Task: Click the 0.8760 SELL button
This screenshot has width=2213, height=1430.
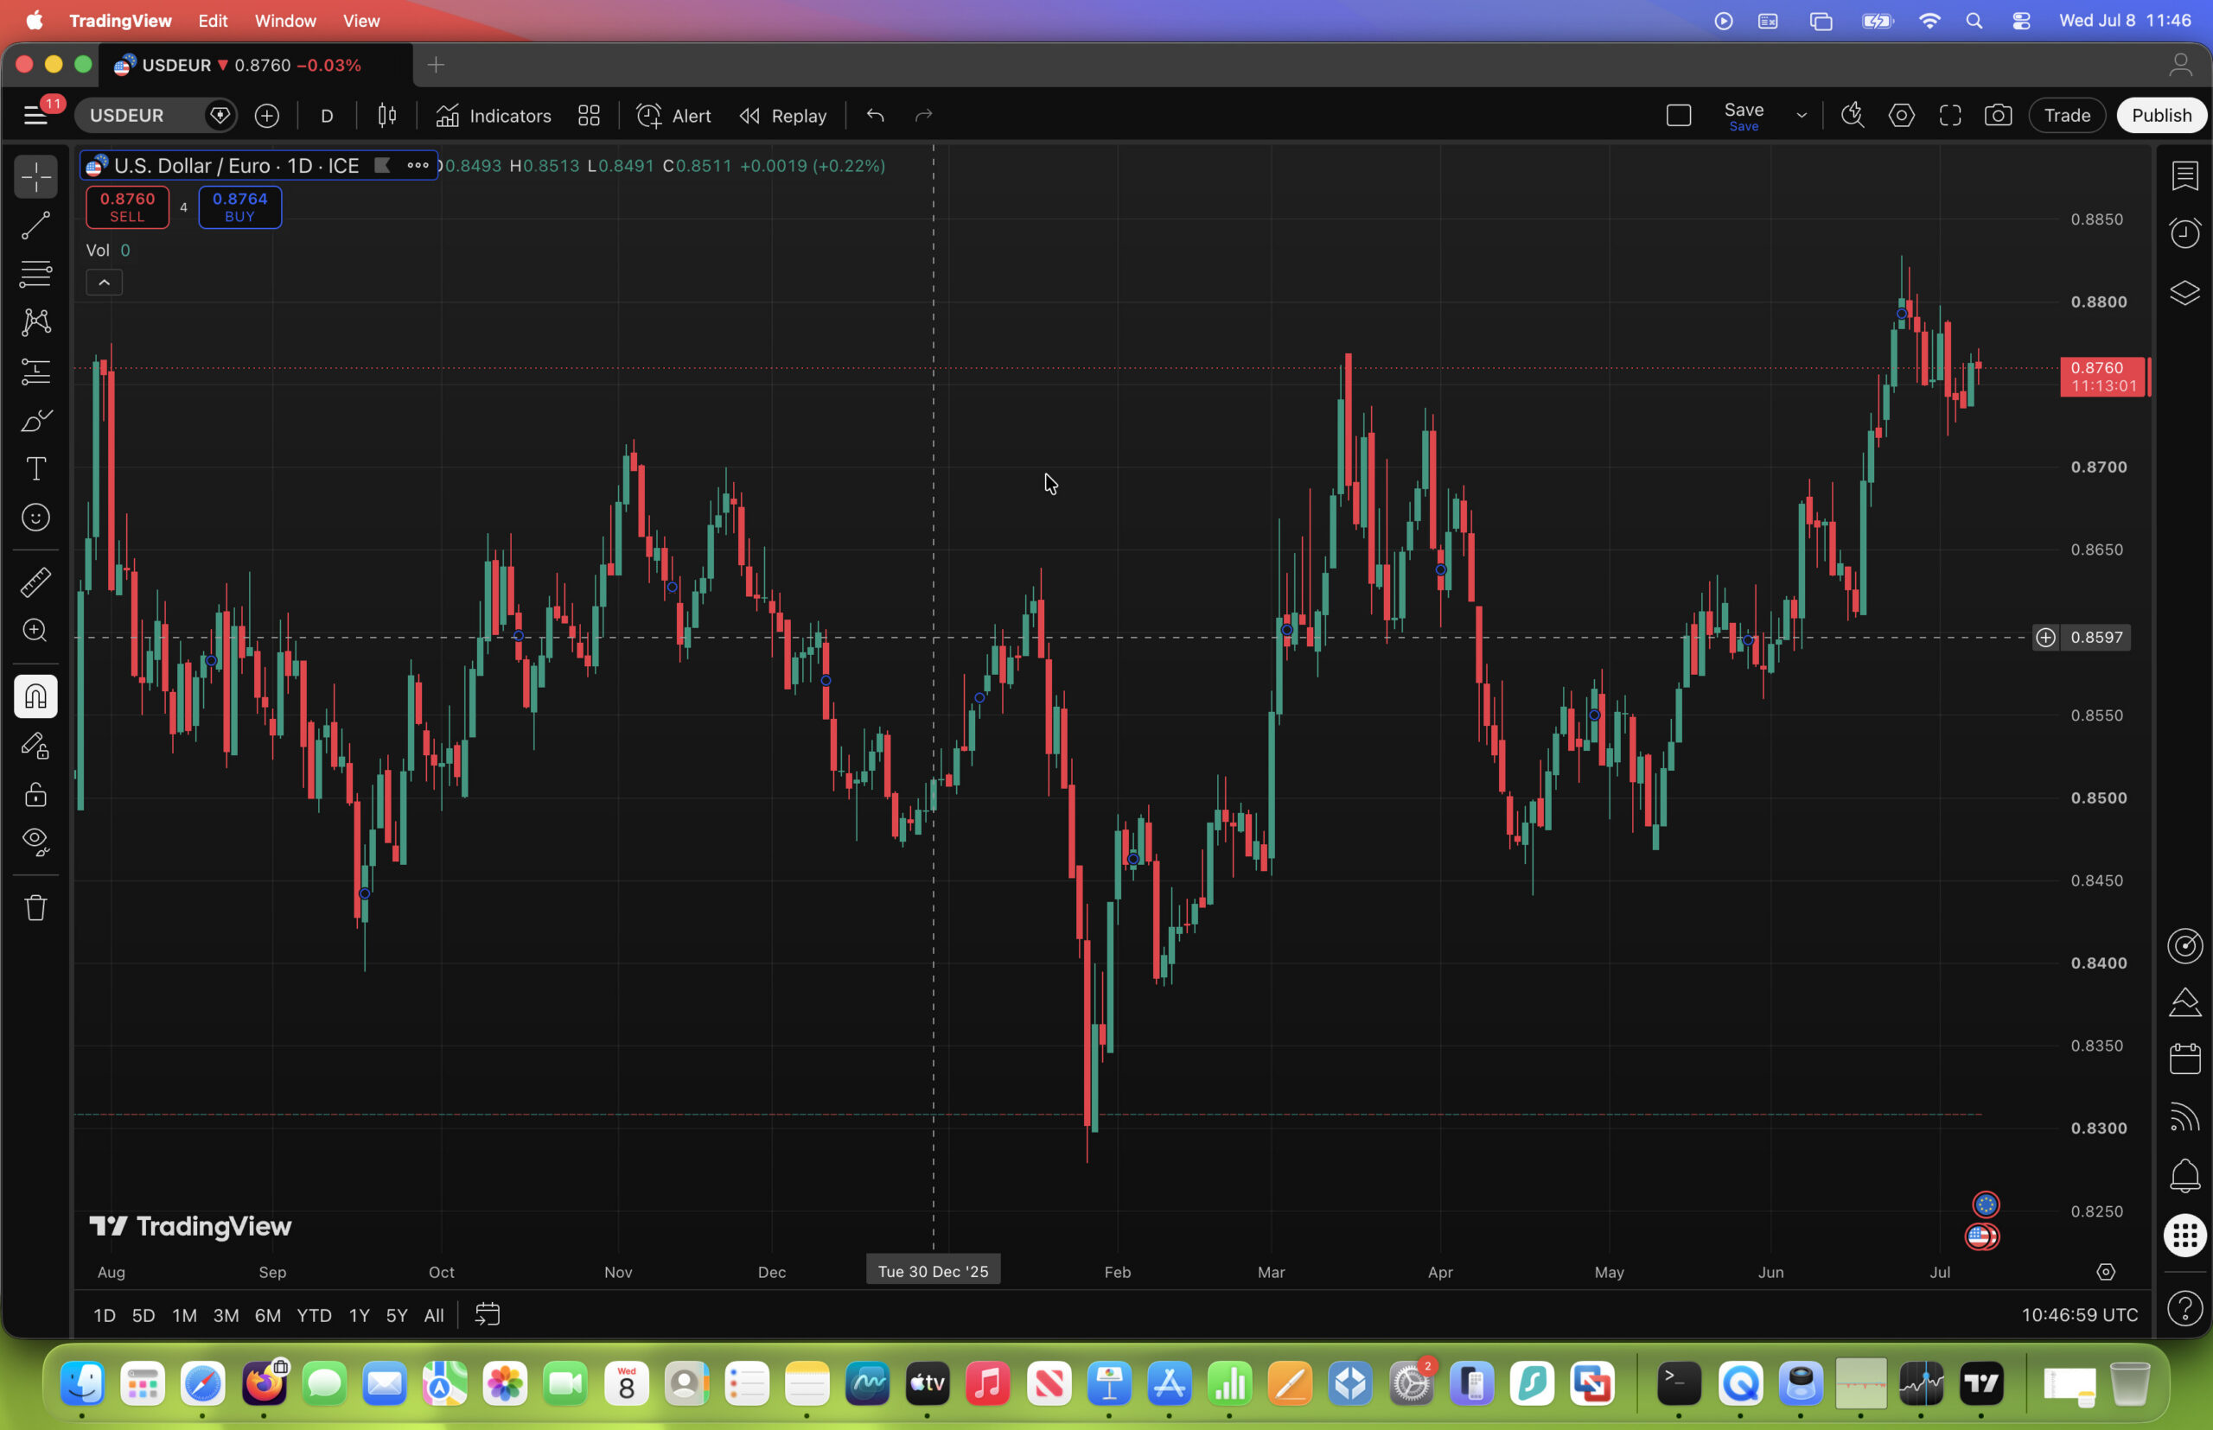Action: 127,207
